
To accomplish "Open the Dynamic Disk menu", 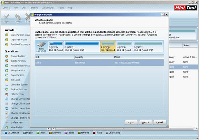I will [48, 8].
